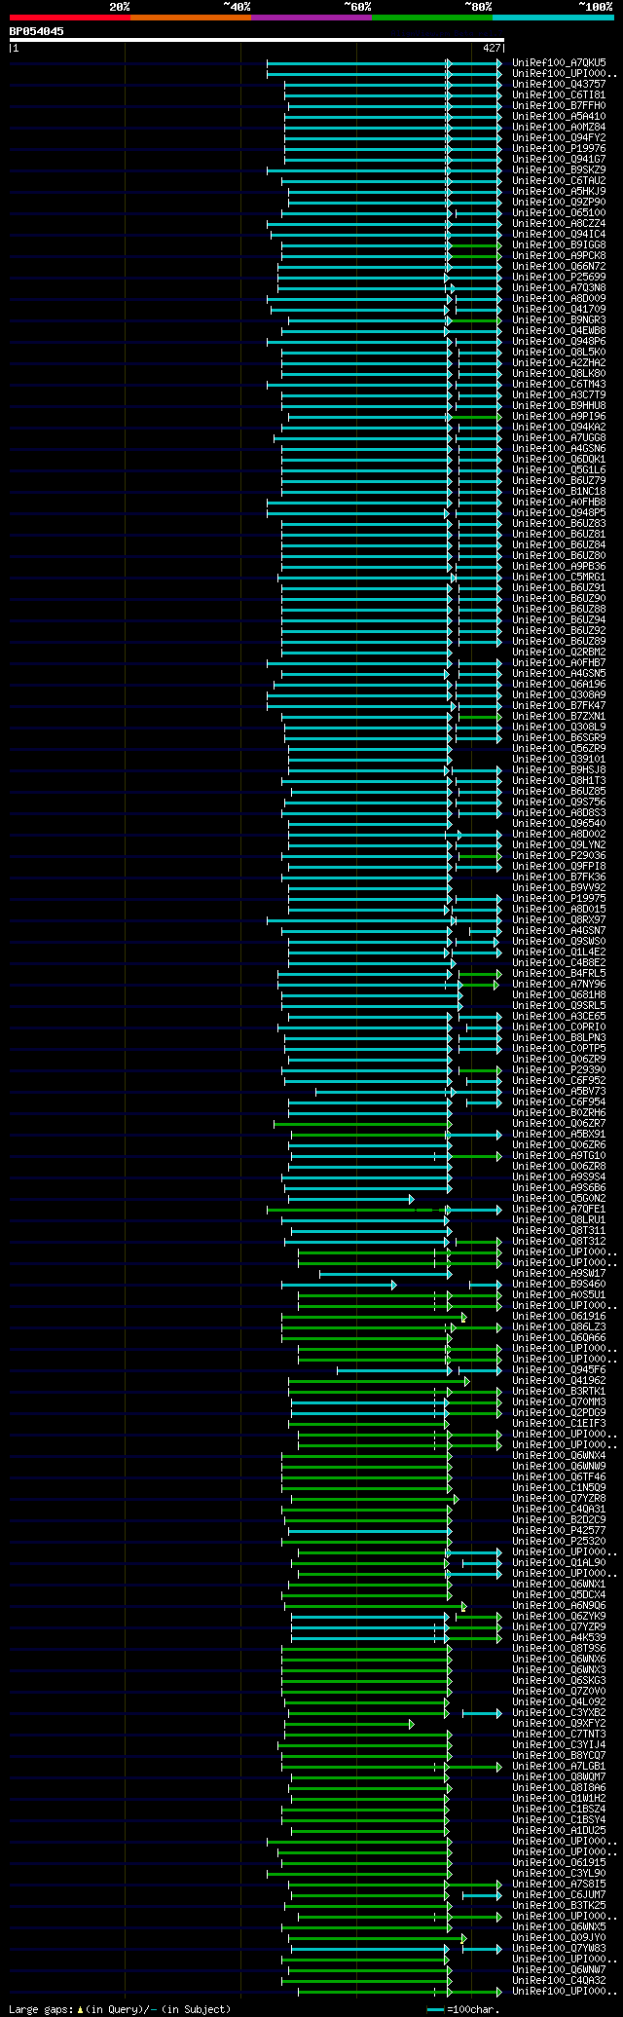623x2017 pixels.
Task: Open hit UniRef100_Q6A196
Action: click(x=559, y=684)
